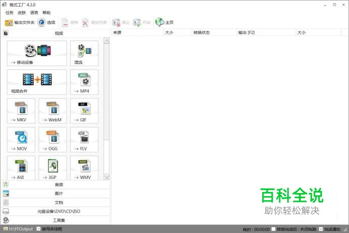Open the 语言 language menu
349x233 pixels.
[x=34, y=13]
